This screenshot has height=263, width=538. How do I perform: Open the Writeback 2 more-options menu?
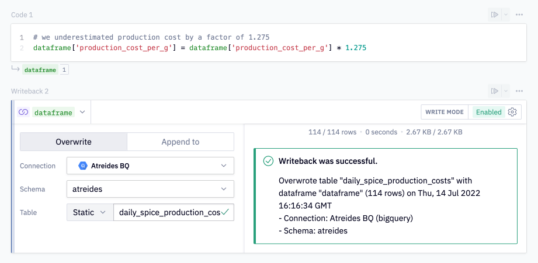(519, 91)
